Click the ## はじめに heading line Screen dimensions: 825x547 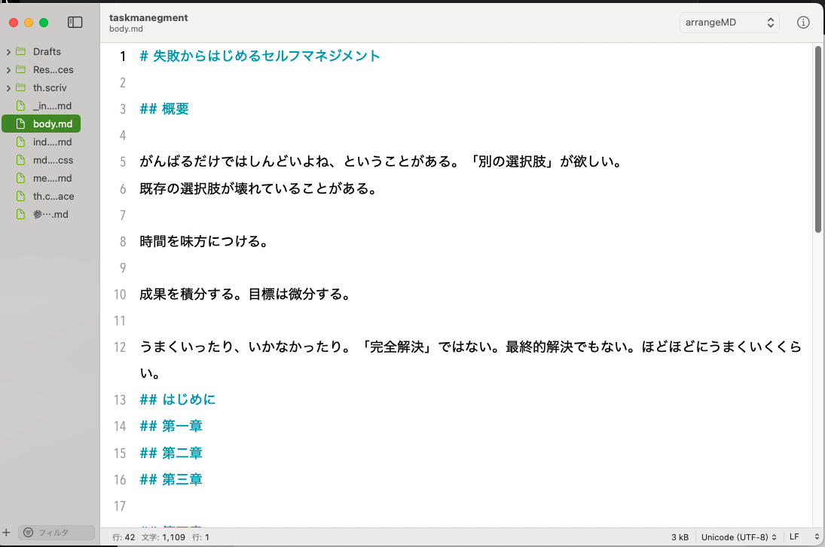177,400
